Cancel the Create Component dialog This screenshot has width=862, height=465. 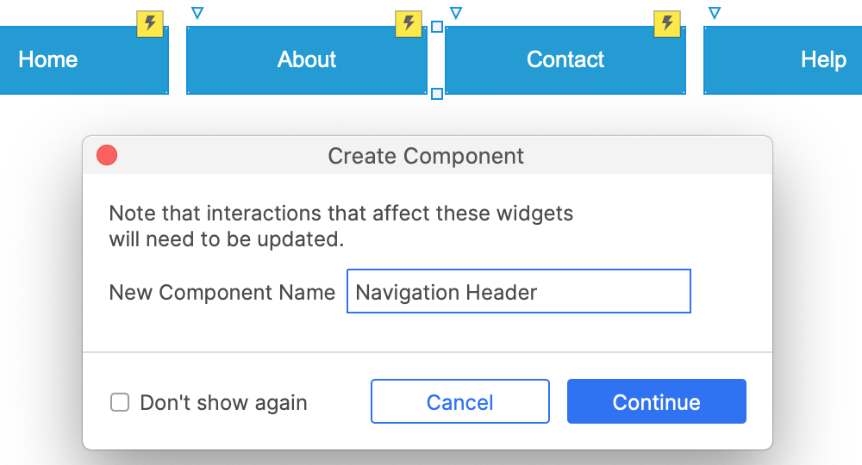pyautogui.click(x=459, y=402)
